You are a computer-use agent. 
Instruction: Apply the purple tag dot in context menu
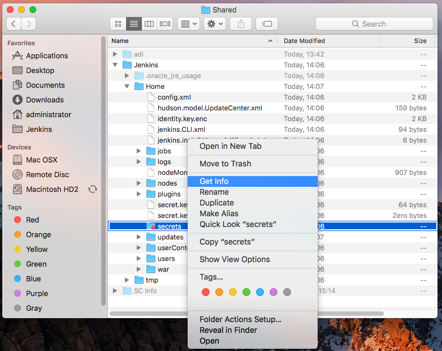click(274, 292)
